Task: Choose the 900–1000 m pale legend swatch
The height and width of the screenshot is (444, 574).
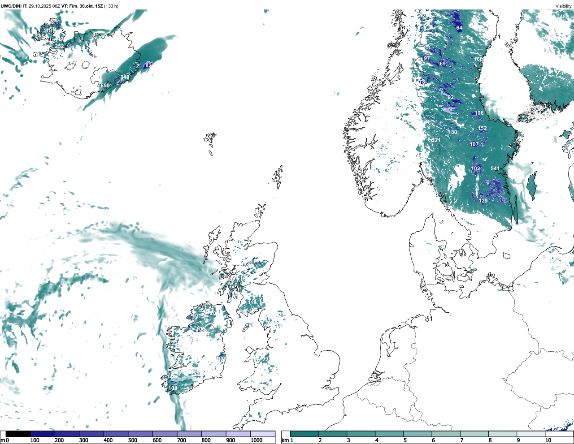Action: 238,434
